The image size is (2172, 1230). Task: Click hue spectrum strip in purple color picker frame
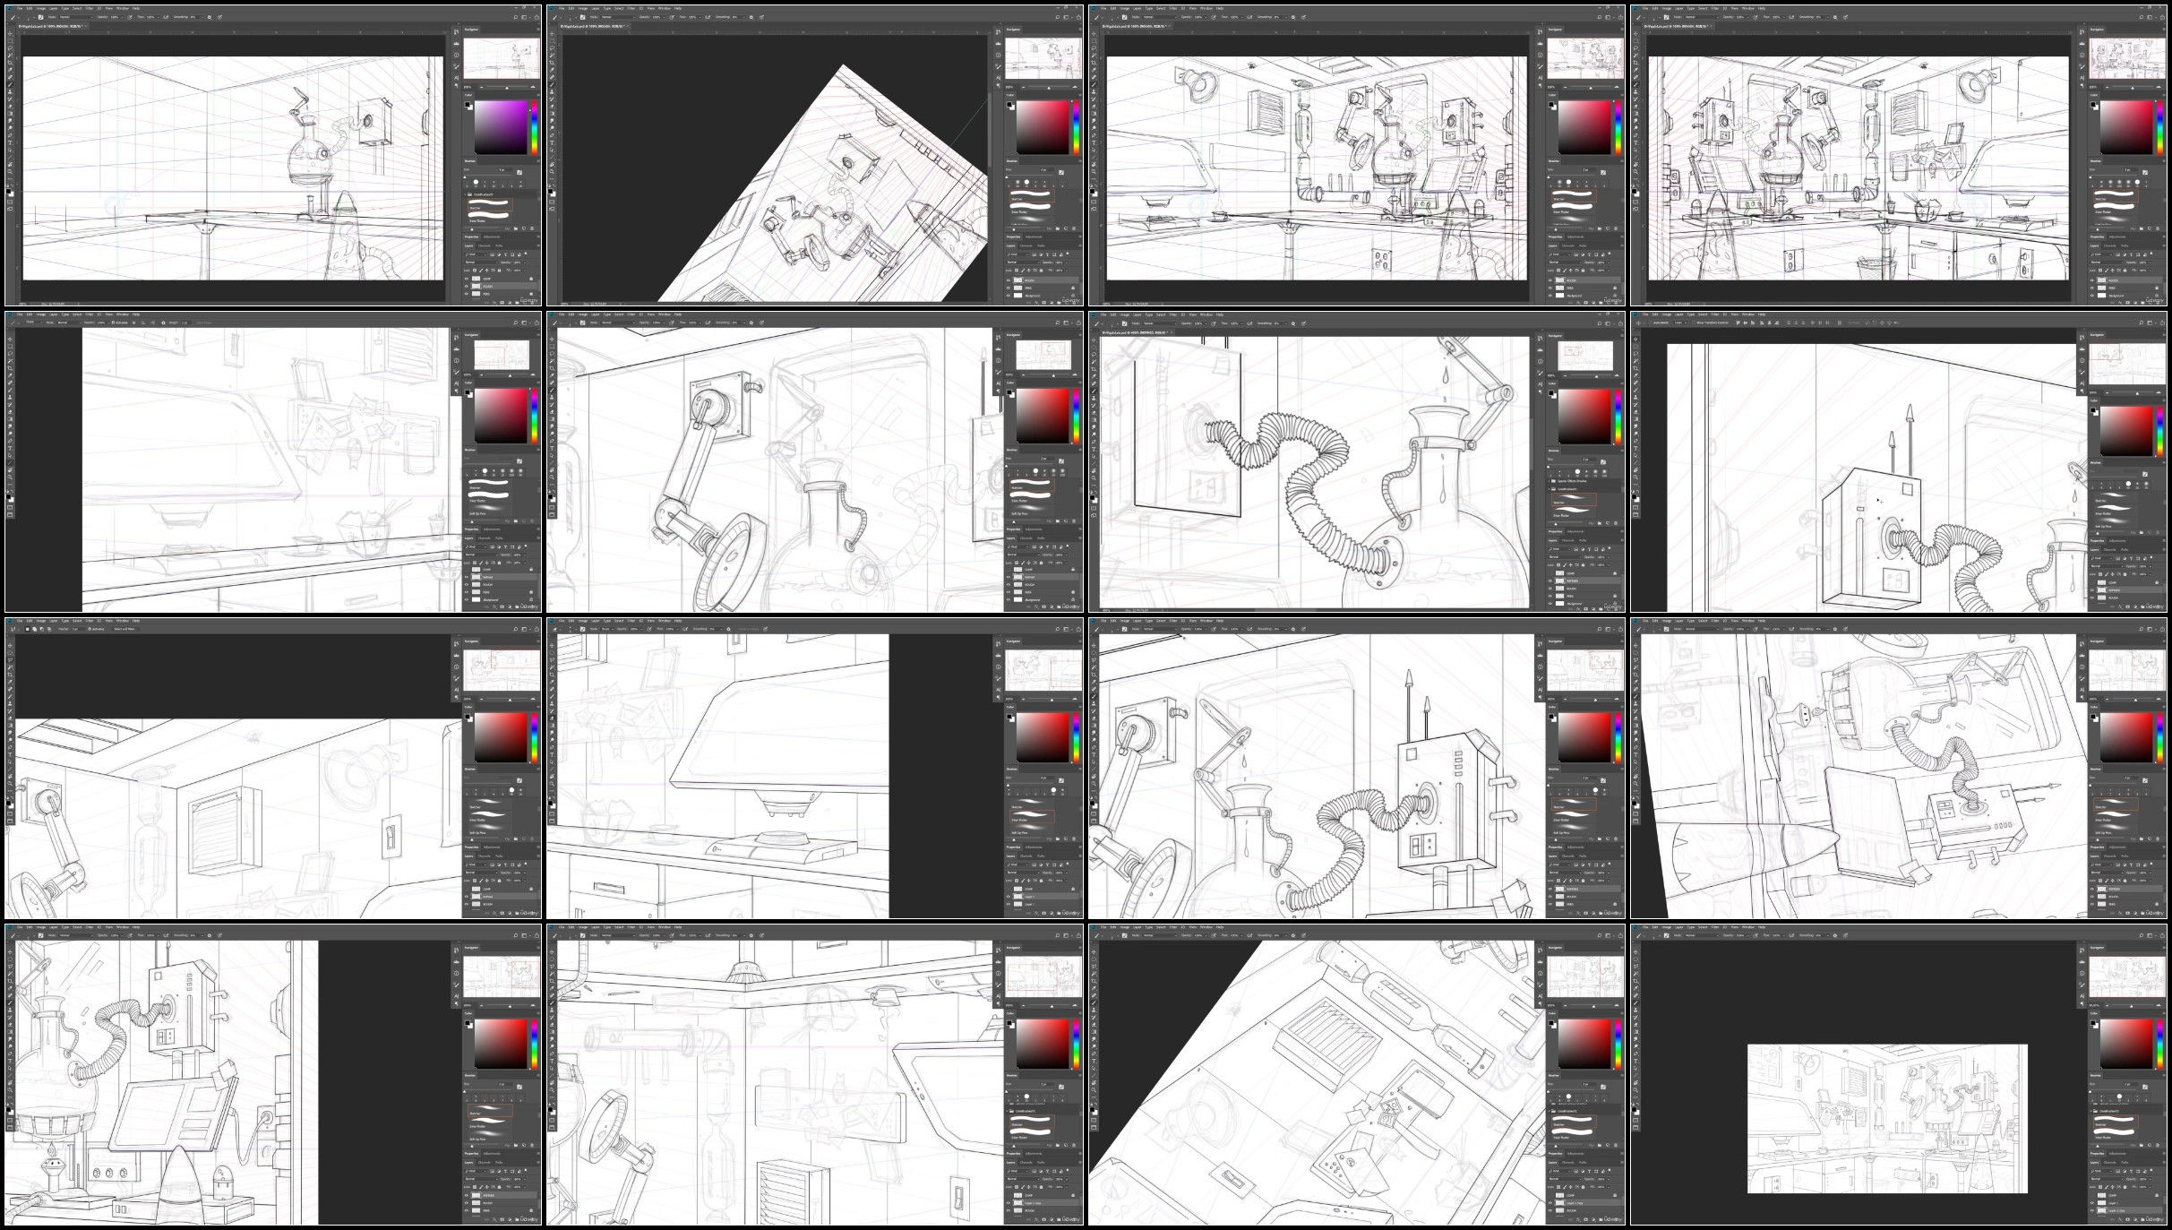pyautogui.click(x=535, y=128)
